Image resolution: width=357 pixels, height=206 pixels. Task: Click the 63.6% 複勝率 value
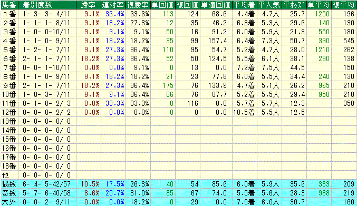(x=140, y=14)
